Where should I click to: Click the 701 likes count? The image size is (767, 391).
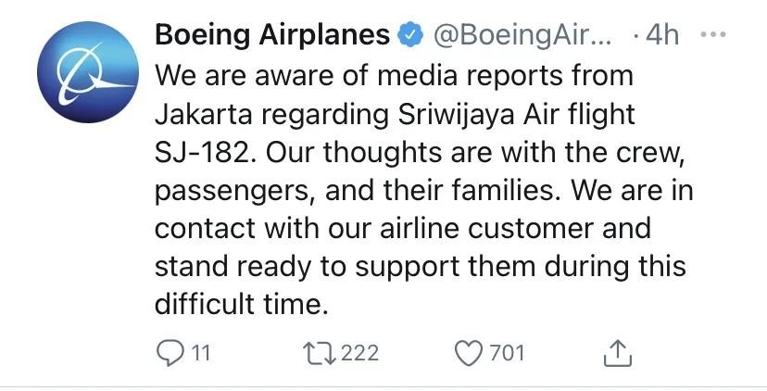(x=507, y=353)
